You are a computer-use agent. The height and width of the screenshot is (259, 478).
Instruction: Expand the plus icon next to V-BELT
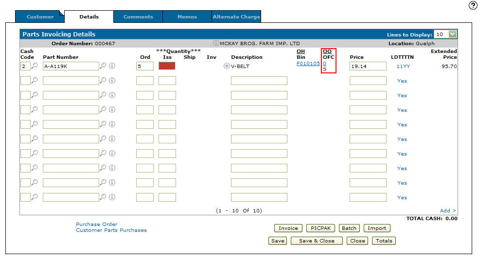(x=227, y=66)
